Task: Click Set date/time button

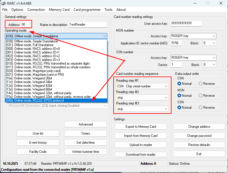Action: (x=85, y=142)
